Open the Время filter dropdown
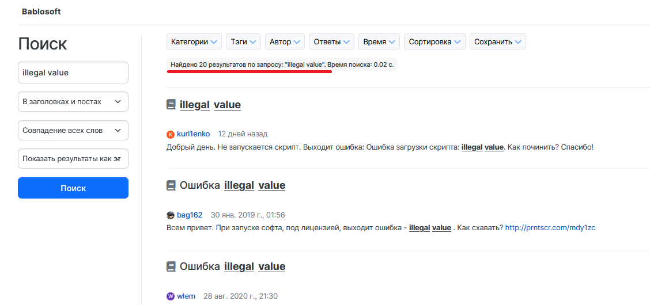The width and height of the screenshot is (650, 305). tap(379, 42)
